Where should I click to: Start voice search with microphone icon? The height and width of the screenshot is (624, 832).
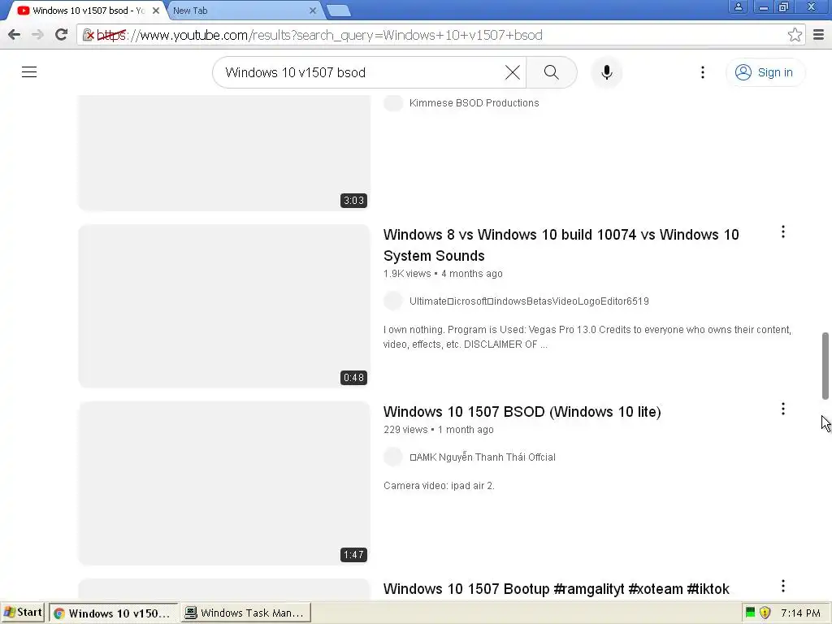click(x=607, y=72)
